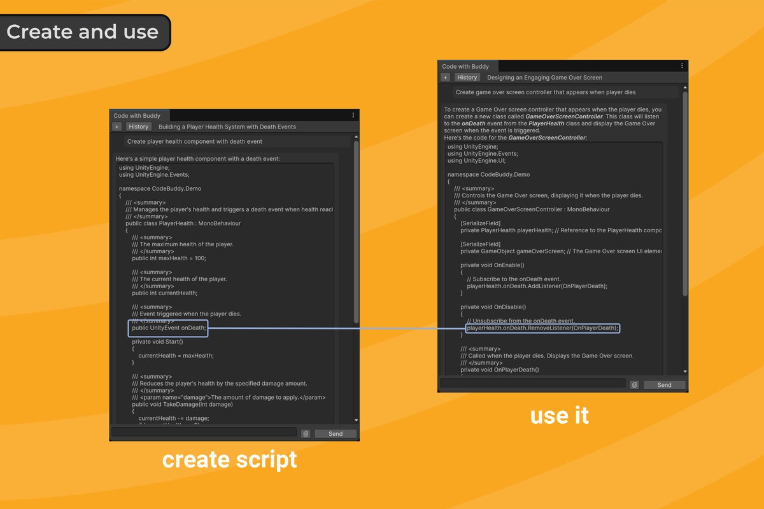Image resolution: width=764 pixels, height=509 pixels.
Task: Open History in the left panel
Action: coord(138,127)
